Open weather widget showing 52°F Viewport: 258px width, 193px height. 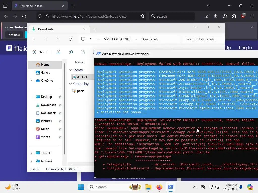12,187
